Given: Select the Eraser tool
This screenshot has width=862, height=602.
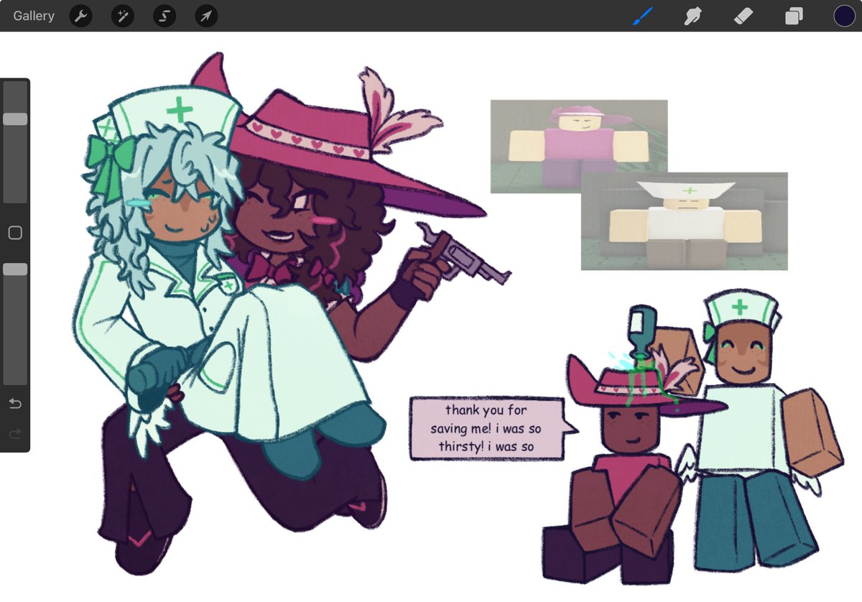Looking at the screenshot, I should click(x=743, y=16).
